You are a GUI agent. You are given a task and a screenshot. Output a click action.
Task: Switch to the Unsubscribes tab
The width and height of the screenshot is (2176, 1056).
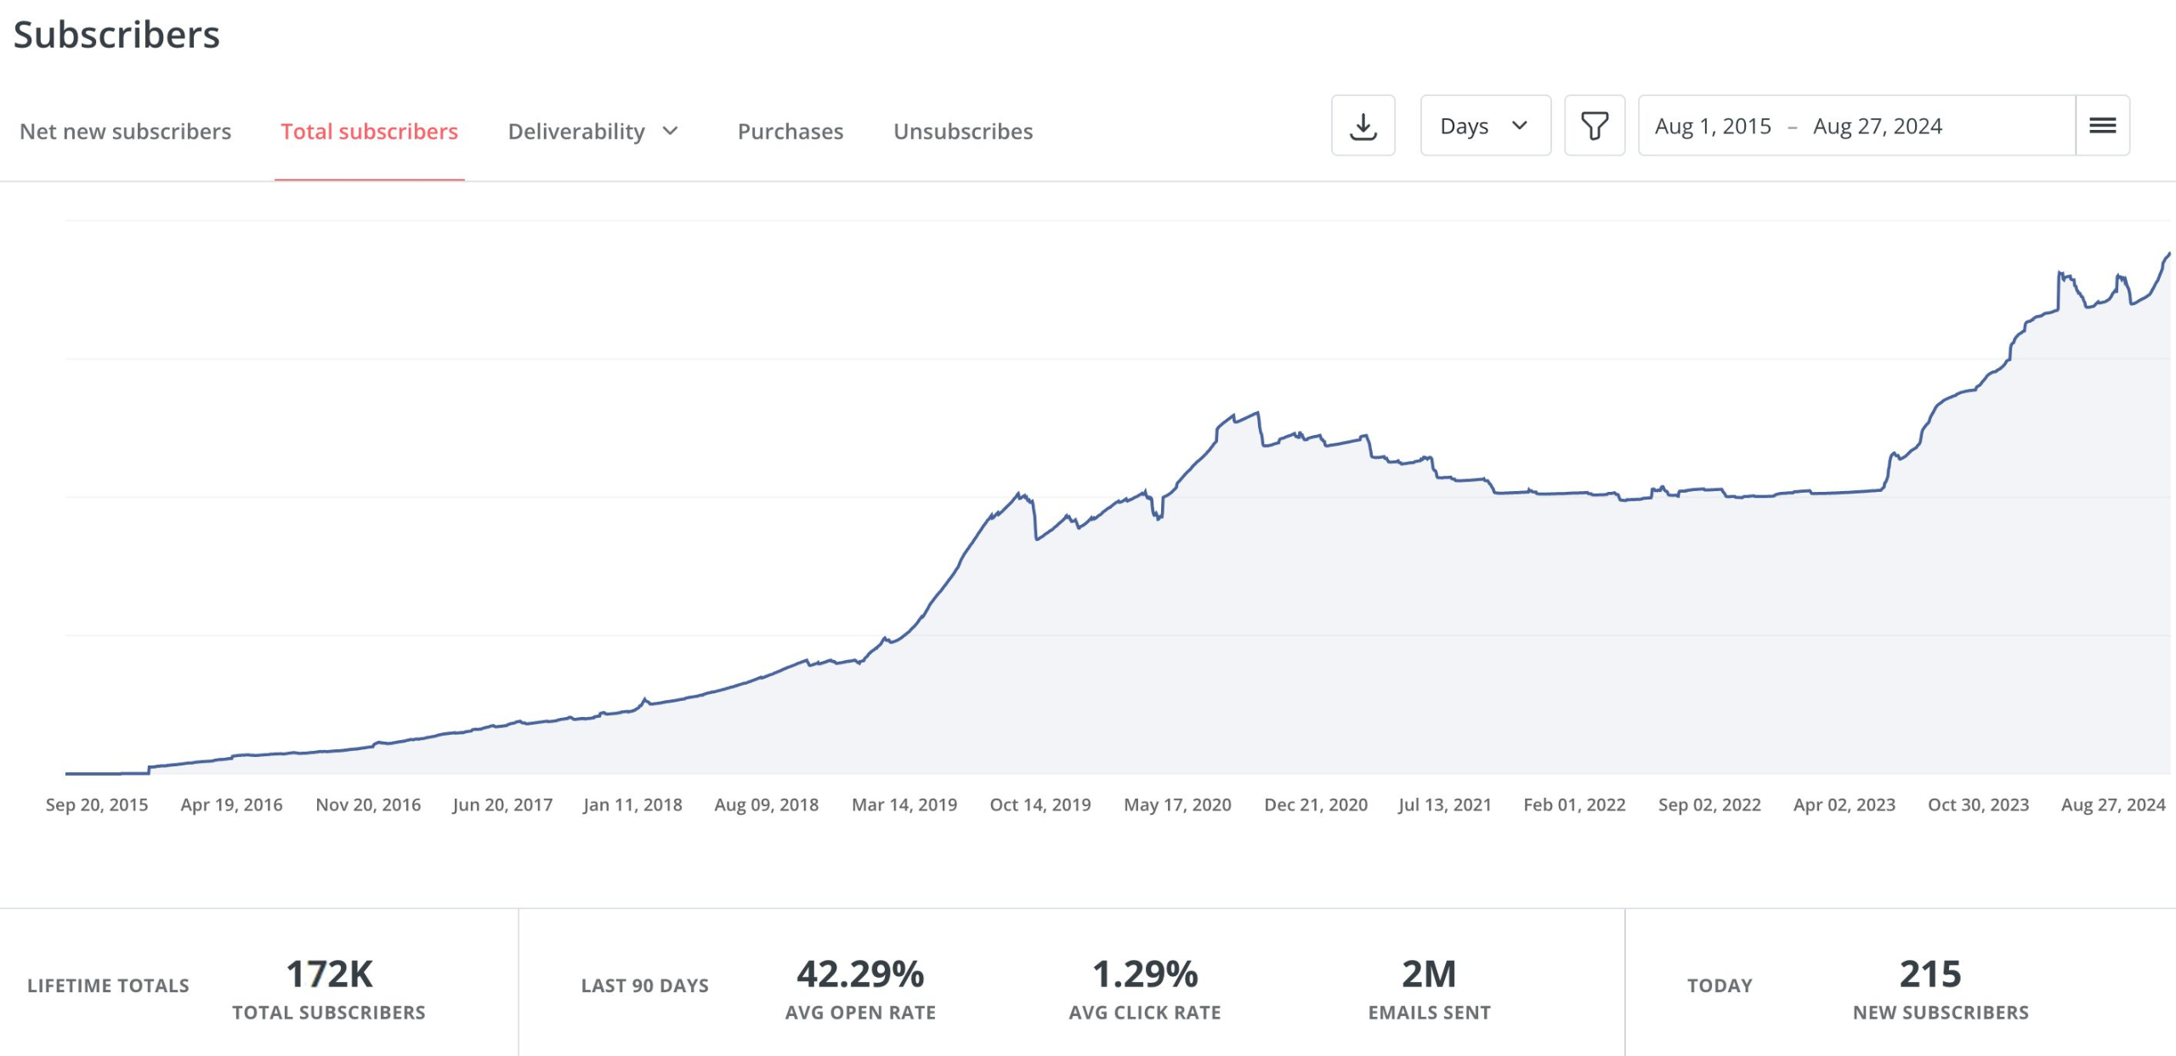click(962, 131)
